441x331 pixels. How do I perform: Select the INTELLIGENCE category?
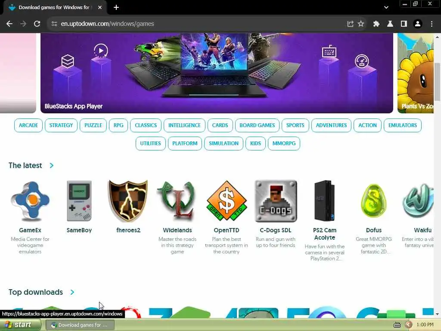point(184,125)
